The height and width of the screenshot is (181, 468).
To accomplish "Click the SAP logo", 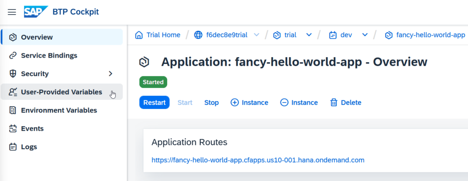I will [x=36, y=12].
